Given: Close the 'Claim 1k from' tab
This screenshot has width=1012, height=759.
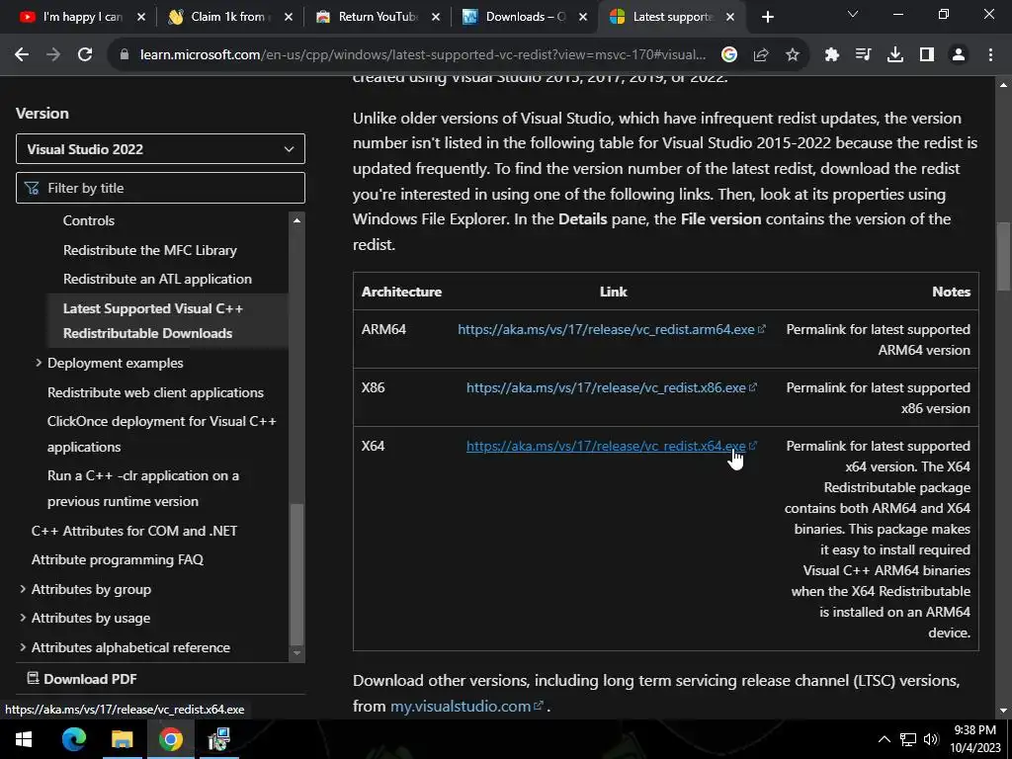Looking at the screenshot, I should (289, 18).
